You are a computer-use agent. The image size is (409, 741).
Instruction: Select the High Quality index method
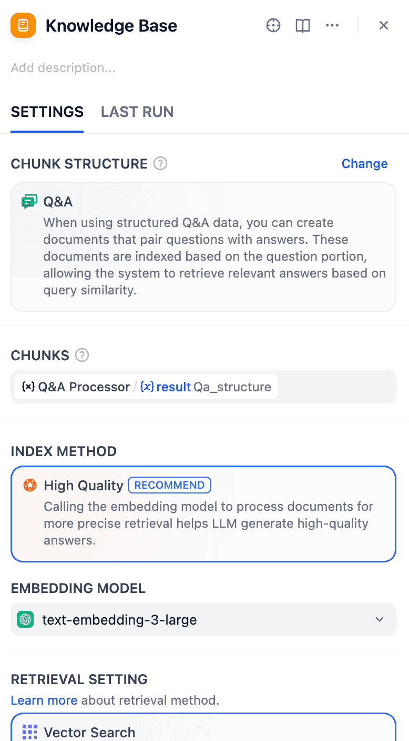203,513
